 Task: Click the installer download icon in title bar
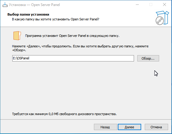coord(5,4)
